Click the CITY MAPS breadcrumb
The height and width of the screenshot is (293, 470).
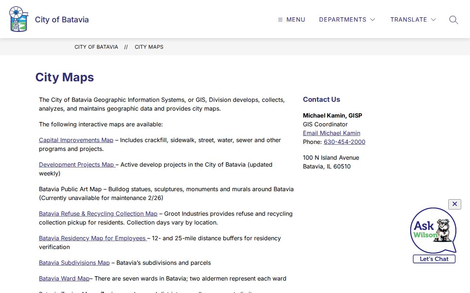[149, 47]
